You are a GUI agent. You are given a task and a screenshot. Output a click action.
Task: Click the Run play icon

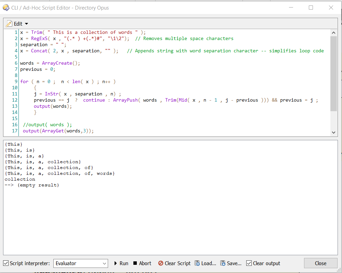coord(116,263)
